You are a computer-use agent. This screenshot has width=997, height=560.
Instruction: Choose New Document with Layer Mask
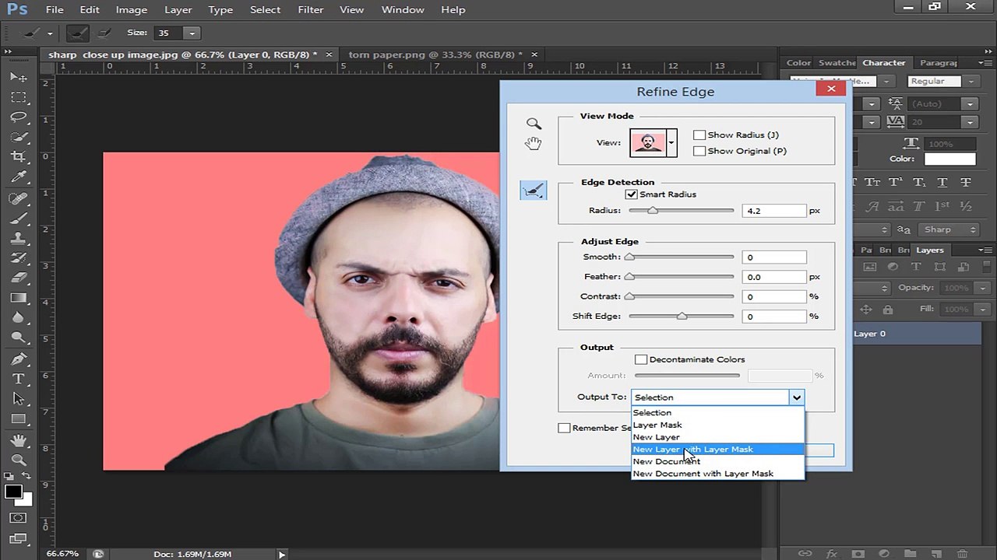717,474
